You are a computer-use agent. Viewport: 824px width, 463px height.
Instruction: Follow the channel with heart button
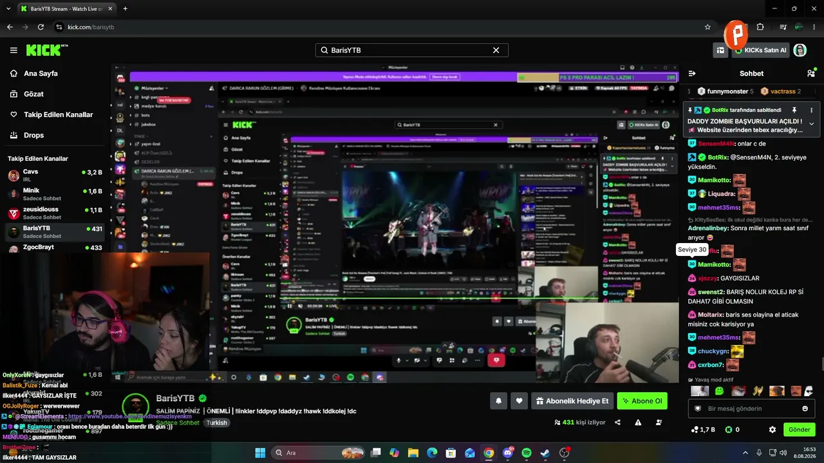tap(520, 401)
